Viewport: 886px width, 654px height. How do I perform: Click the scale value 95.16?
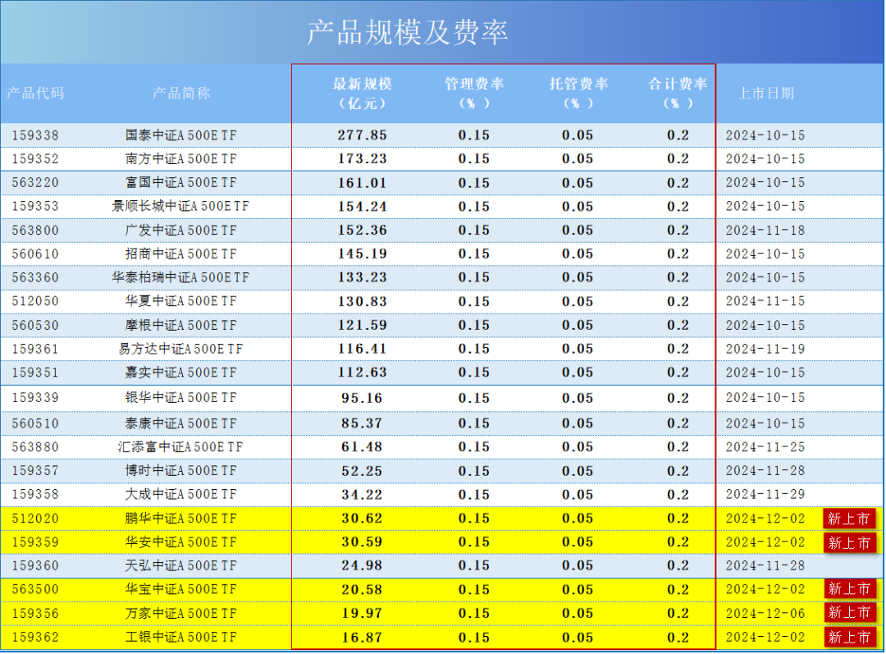pos(363,399)
